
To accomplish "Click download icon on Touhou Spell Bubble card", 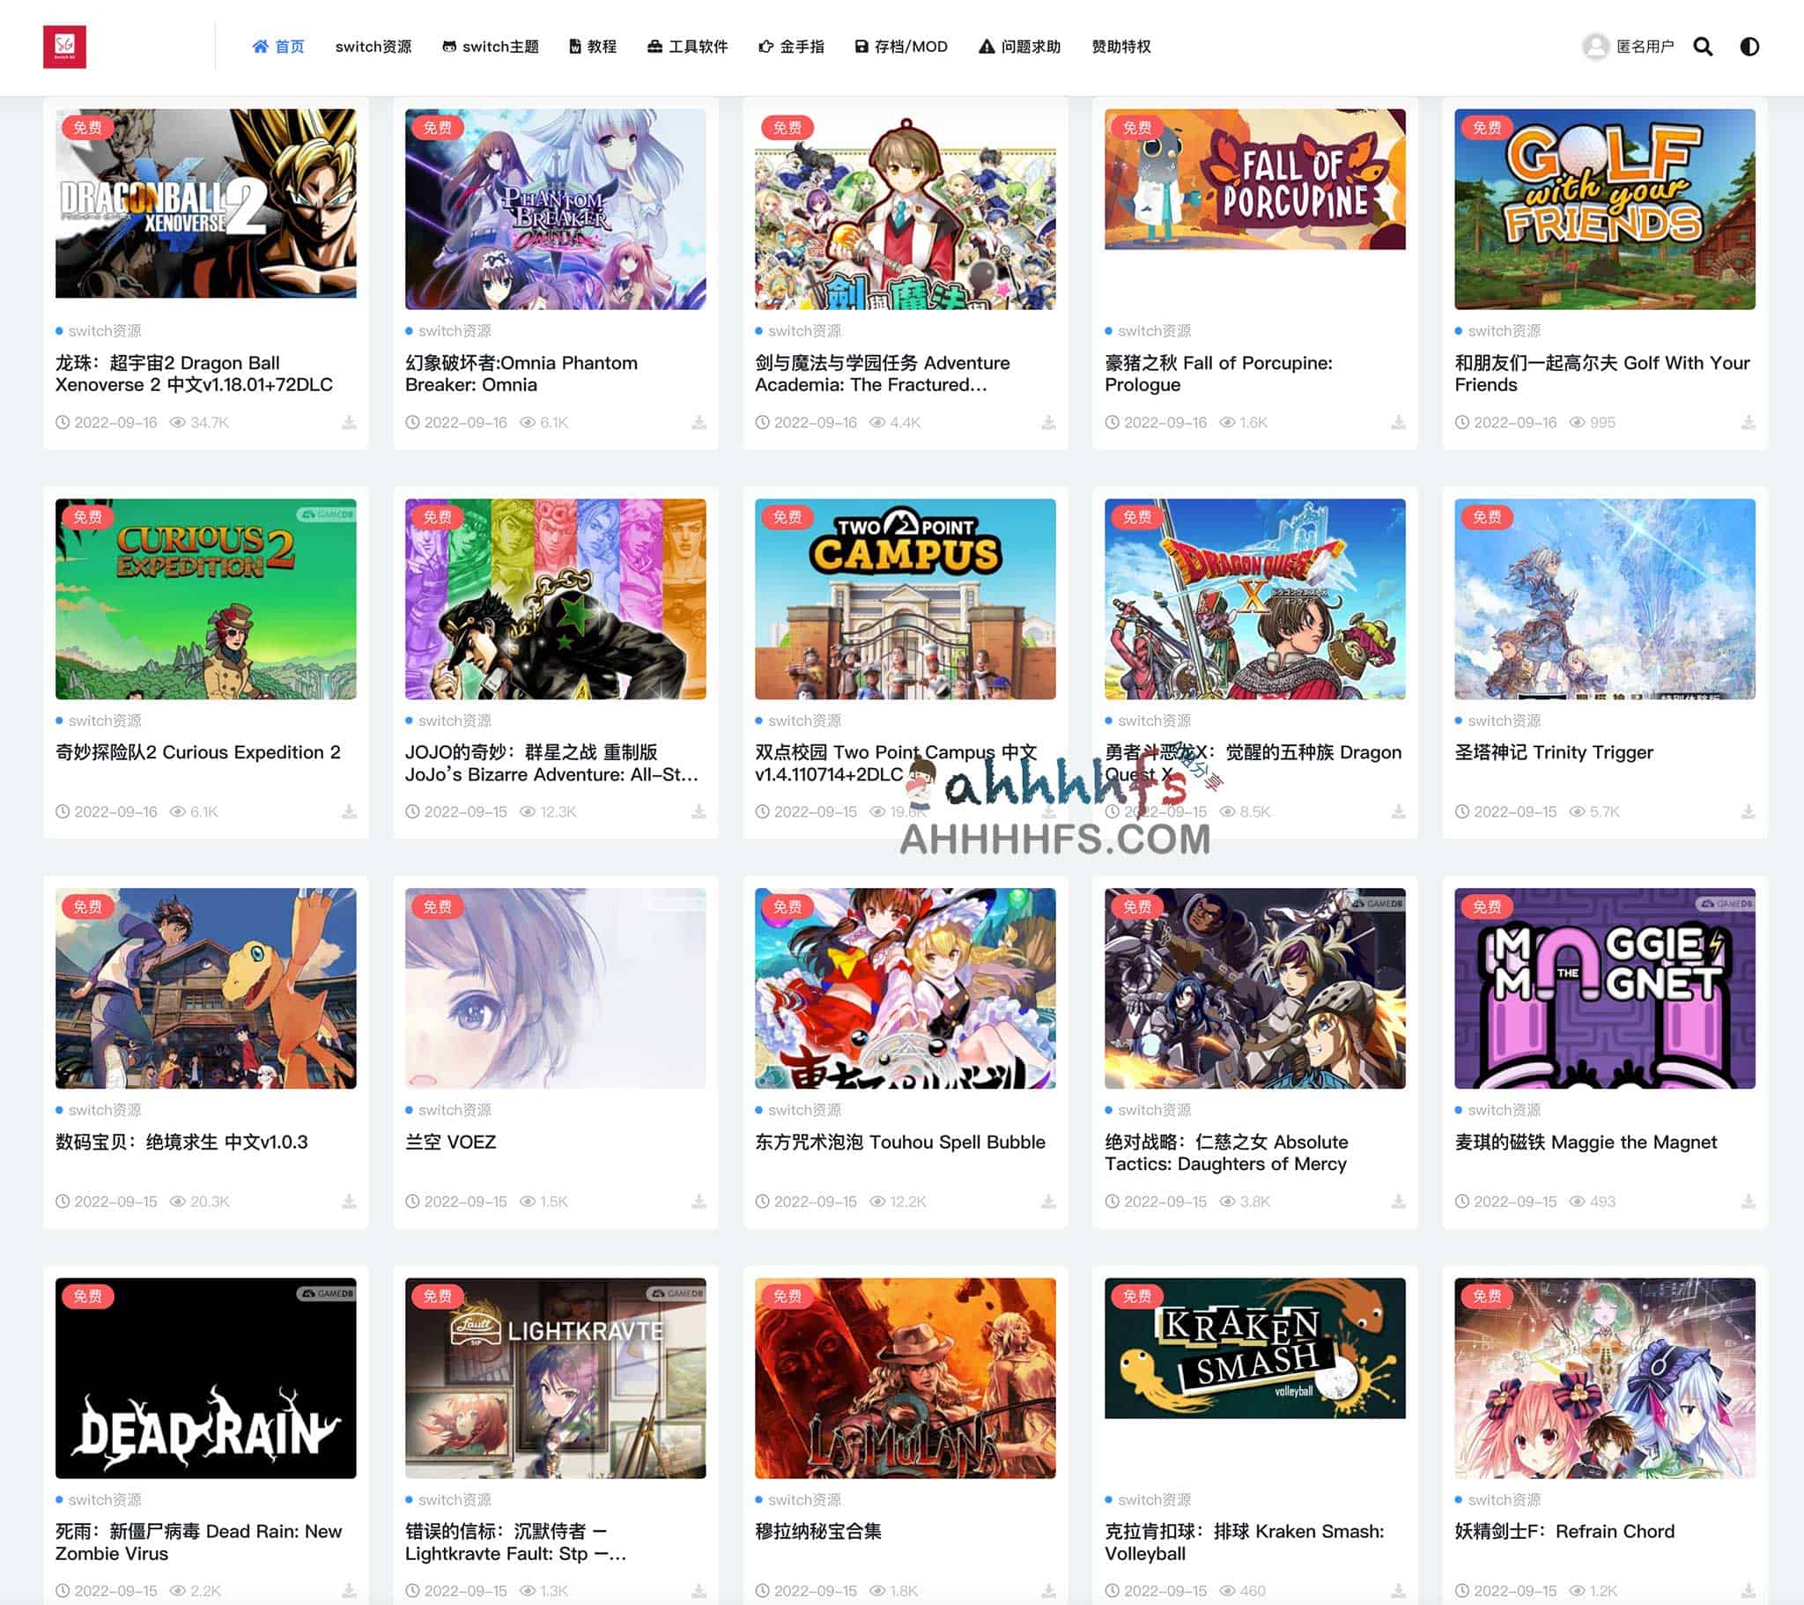I will tap(1047, 1202).
